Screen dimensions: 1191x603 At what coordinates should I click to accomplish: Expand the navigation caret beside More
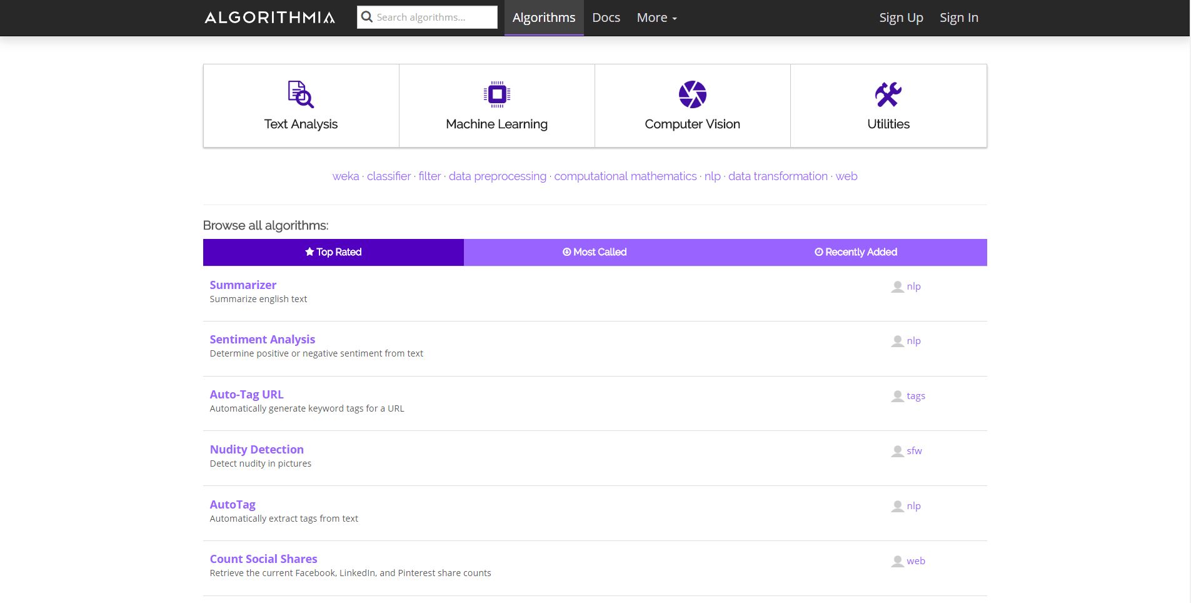[x=674, y=20]
